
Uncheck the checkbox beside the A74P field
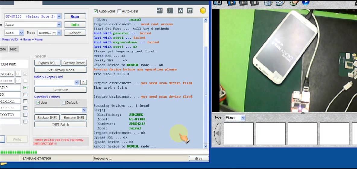(x=25, y=88)
